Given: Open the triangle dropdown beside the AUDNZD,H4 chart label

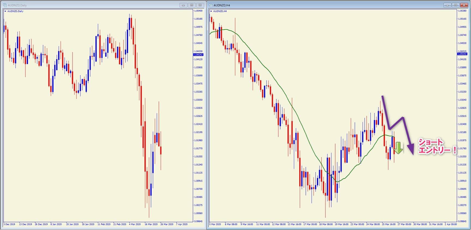Looking at the screenshot, I should 211,11.
